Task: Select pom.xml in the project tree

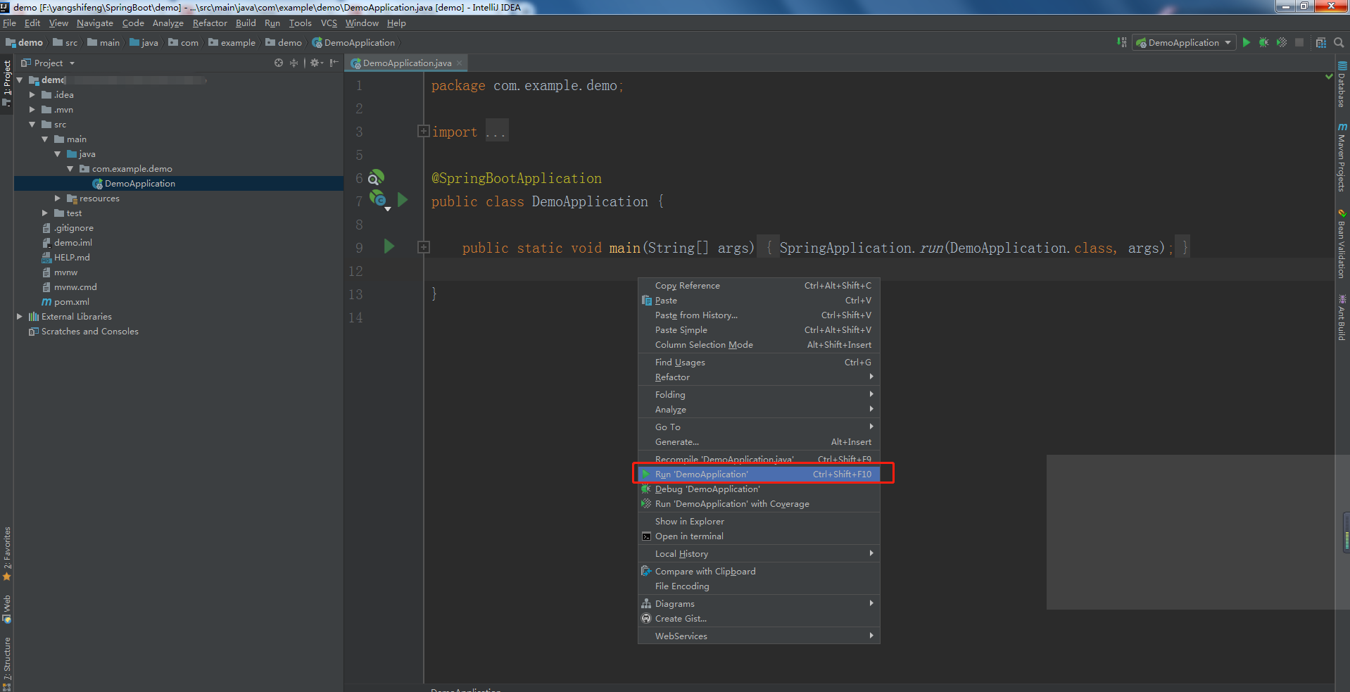Action: click(71, 301)
